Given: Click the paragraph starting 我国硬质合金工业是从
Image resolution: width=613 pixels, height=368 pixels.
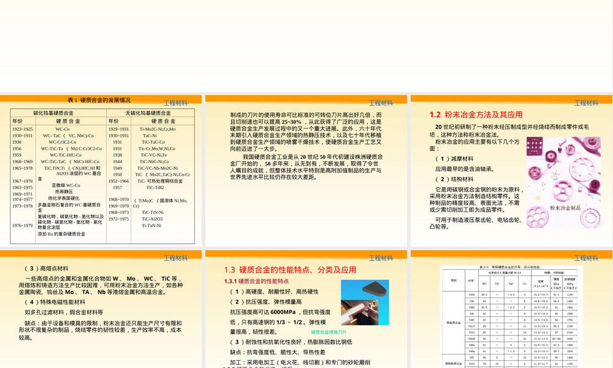Looking at the screenshot, I should [x=306, y=167].
